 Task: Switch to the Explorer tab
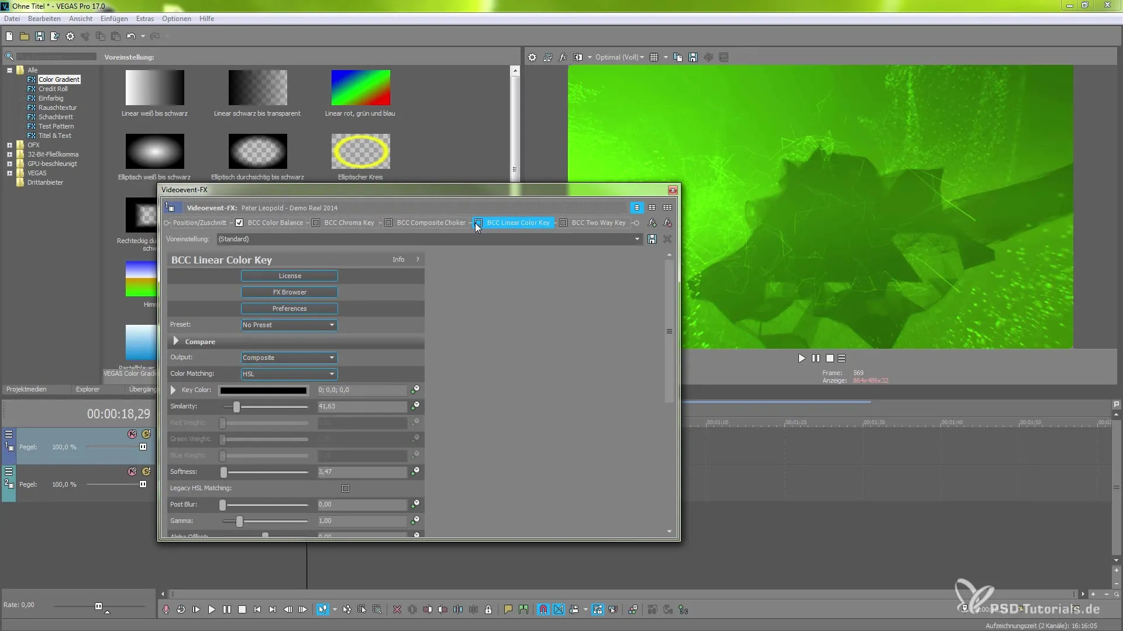pyautogui.click(x=88, y=389)
